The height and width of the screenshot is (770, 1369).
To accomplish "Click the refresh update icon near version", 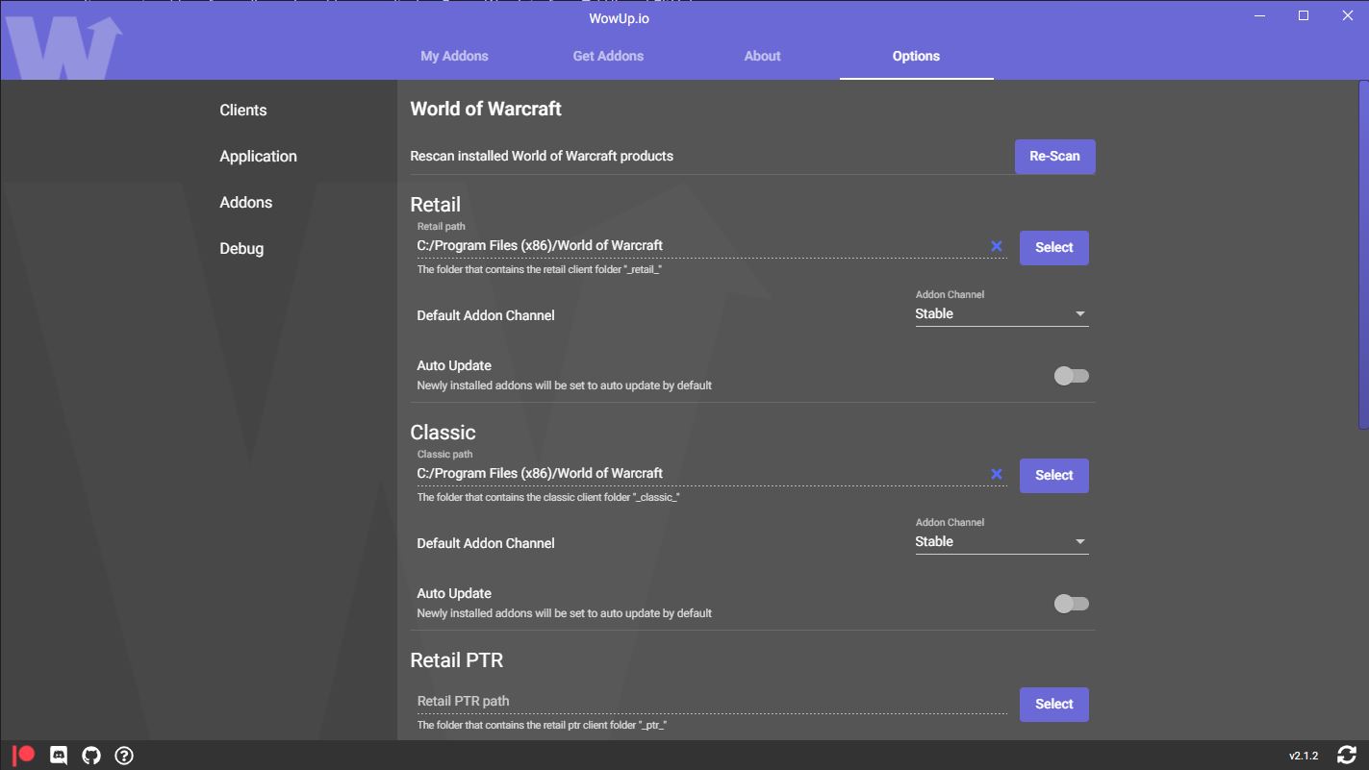I will click(1347, 756).
